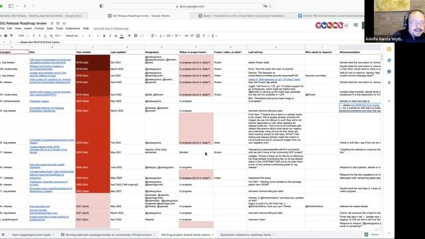
Task: Switch to Moving deb/rpm package builds sheet
Action: tap(108, 234)
